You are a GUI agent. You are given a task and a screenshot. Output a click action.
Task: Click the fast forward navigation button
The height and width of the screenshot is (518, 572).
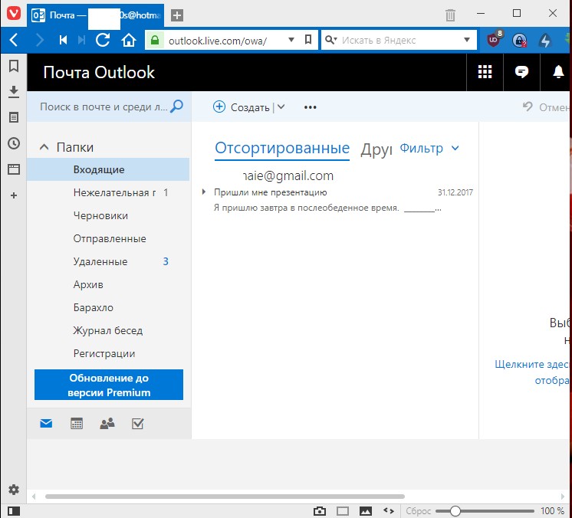(82, 40)
